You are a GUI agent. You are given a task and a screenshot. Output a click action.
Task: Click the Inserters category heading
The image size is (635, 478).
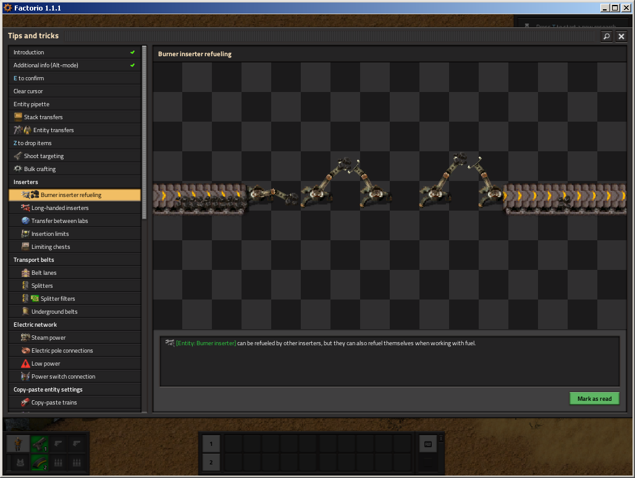coord(25,182)
